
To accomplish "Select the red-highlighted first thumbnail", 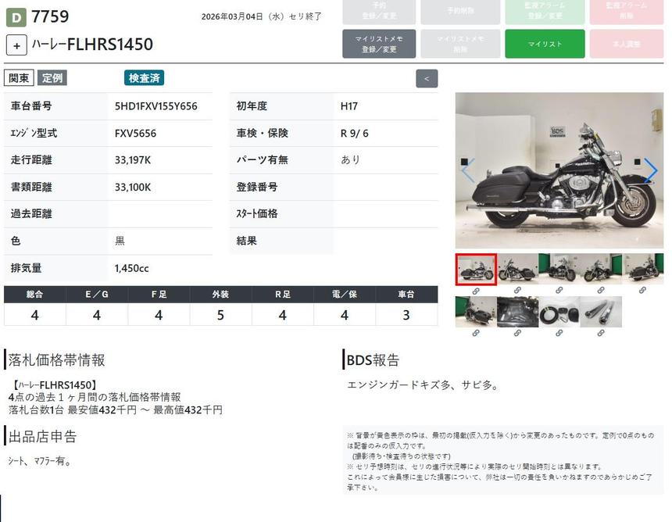I will [475, 268].
